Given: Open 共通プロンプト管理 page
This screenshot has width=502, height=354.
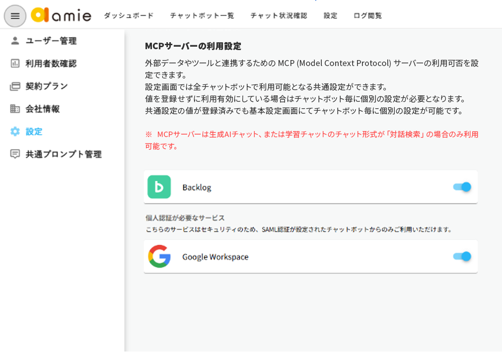Looking at the screenshot, I should coord(64,154).
